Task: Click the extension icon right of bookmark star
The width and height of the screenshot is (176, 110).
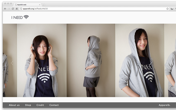Action: pyautogui.click(x=172, y=9)
